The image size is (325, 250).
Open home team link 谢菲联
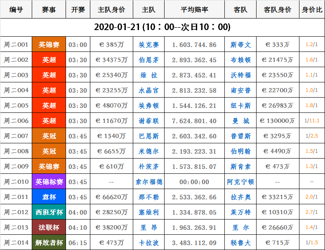coord(148,121)
